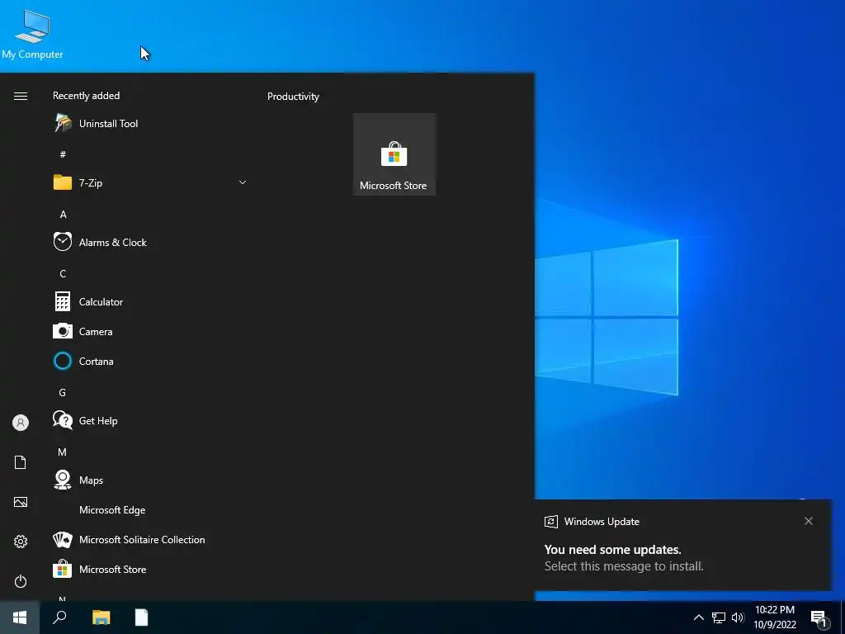
Task: Open Documents from the Start sidebar
Action: pyautogui.click(x=21, y=462)
